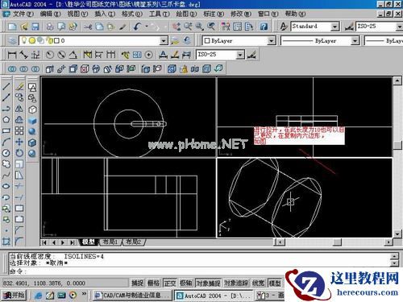Expand the layer list dropdown
403x302 pixels.
coord(164,41)
